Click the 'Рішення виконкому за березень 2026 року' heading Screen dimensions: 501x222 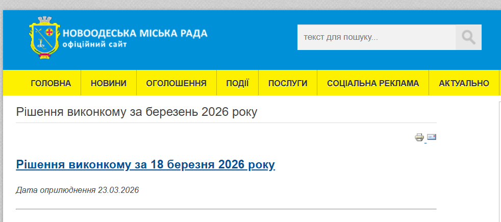coord(137,112)
